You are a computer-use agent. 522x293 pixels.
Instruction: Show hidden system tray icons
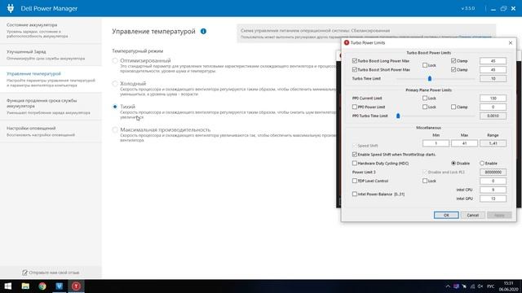[x=448, y=286]
